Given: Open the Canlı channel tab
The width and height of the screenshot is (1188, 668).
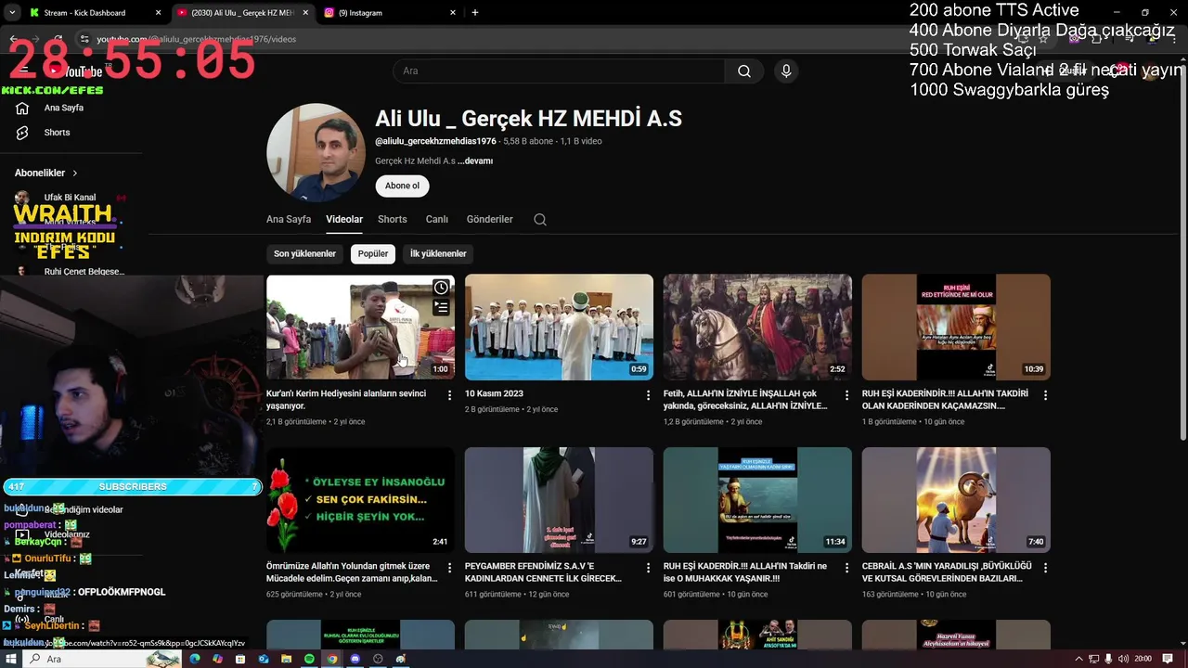Looking at the screenshot, I should tap(437, 220).
